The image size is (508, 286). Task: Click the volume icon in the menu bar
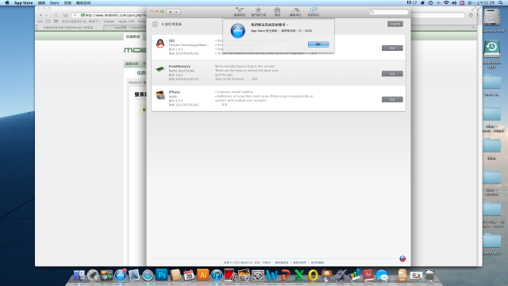[x=454, y=2]
